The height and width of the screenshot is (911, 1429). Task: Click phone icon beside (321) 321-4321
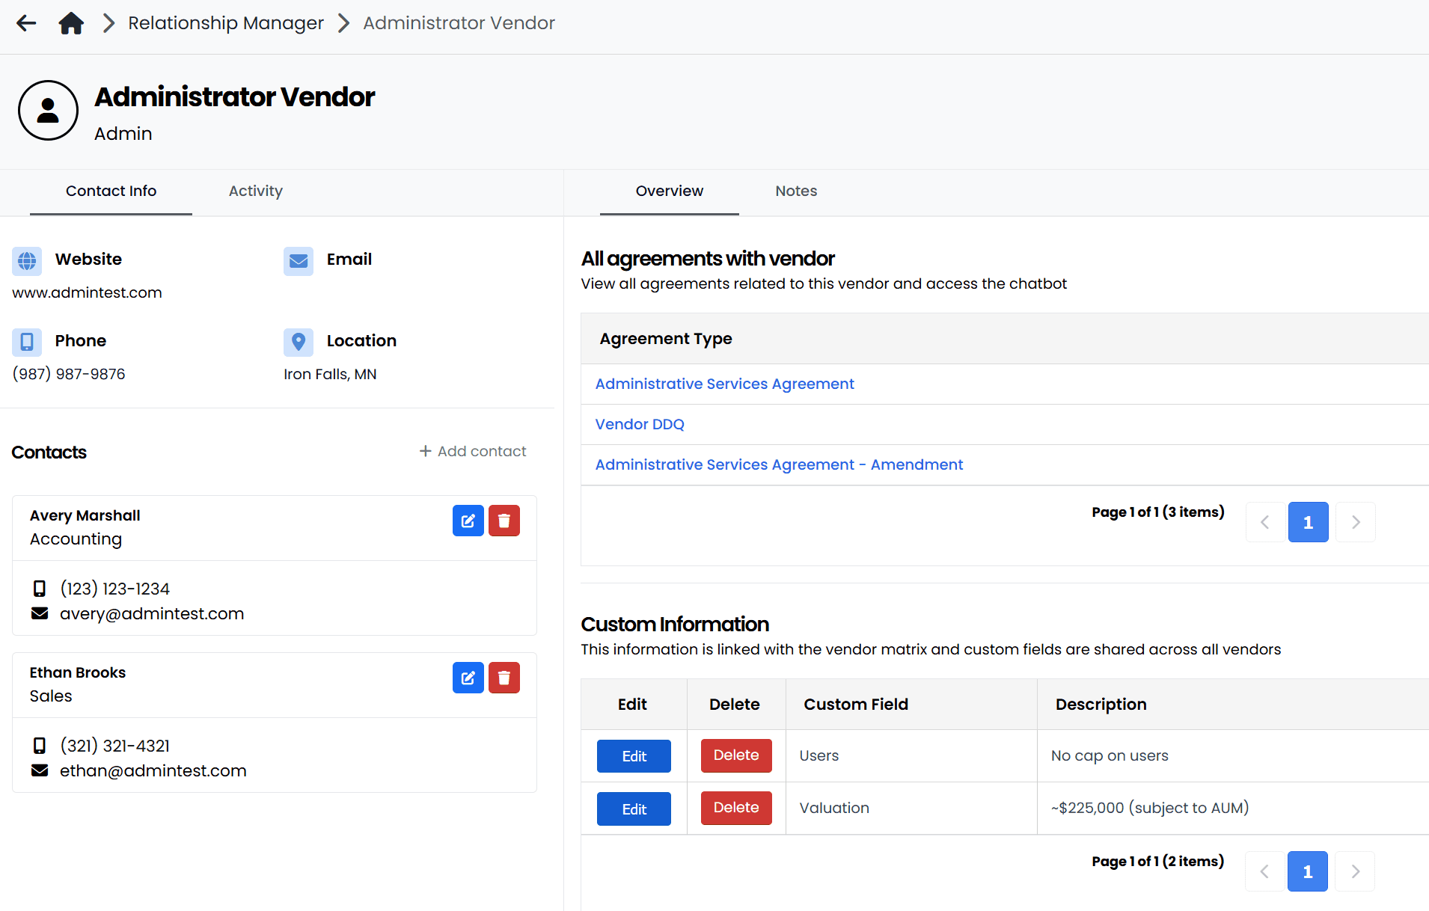(40, 746)
